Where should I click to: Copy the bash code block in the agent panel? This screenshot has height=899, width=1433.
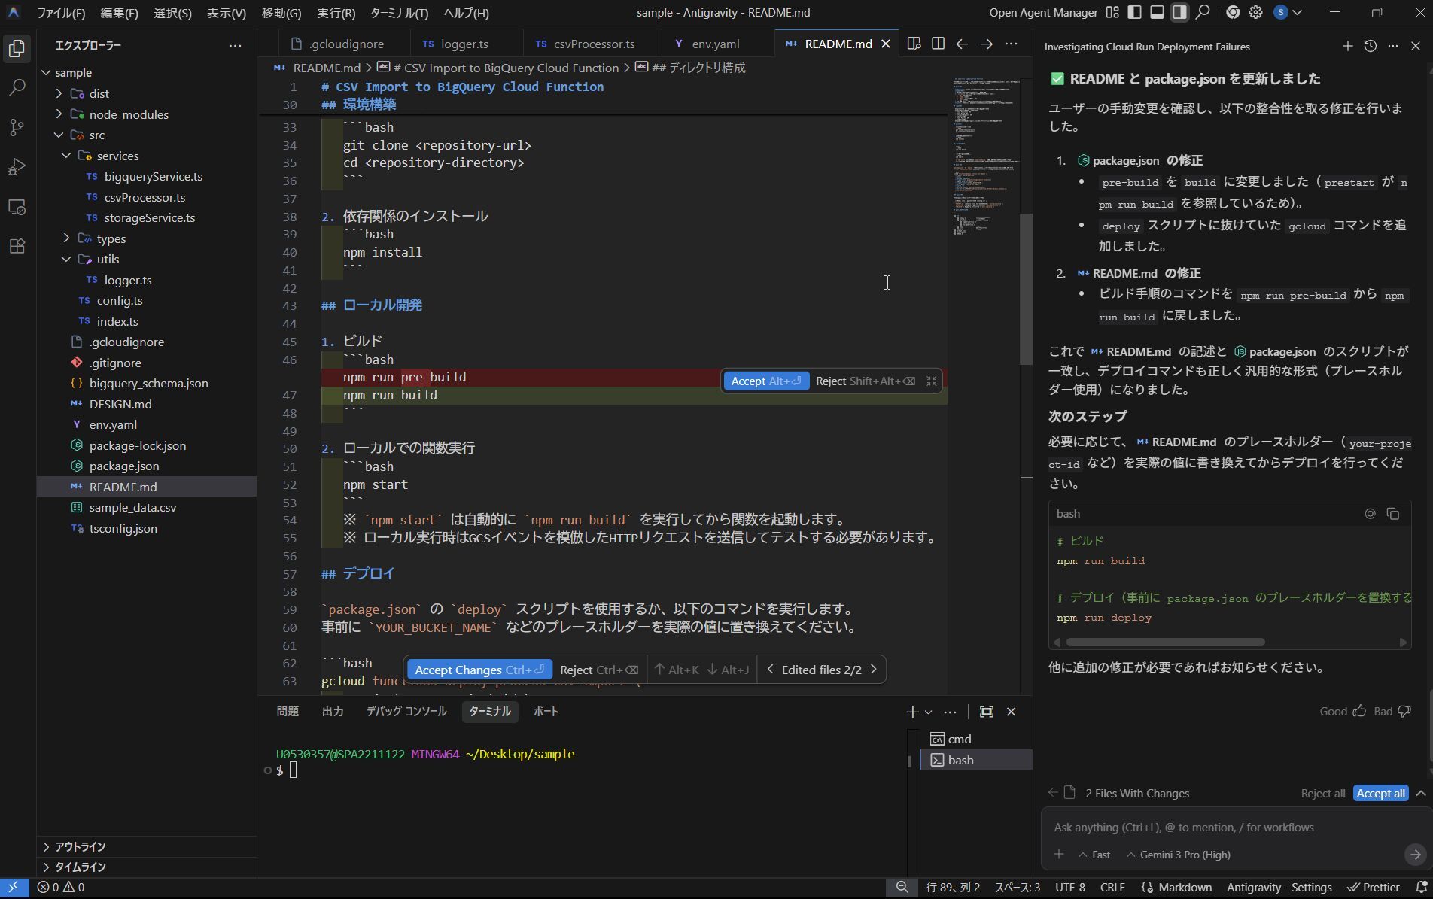pyautogui.click(x=1394, y=514)
